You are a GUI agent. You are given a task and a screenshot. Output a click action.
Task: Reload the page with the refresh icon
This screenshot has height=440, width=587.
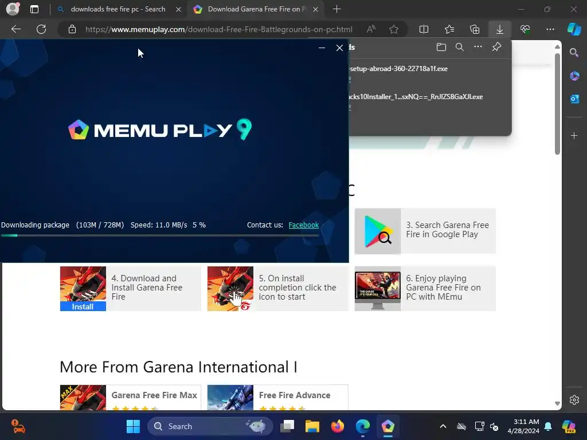[41, 29]
